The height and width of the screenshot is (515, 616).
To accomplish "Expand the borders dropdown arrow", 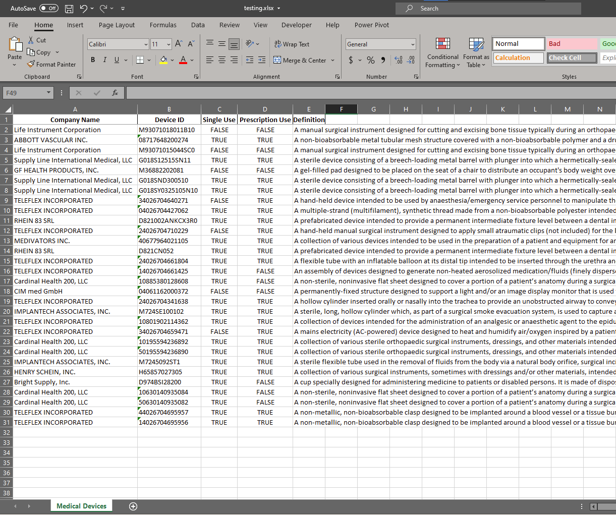I will pyautogui.click(x=149, y=60).
